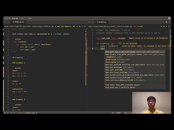Click the 'Output:' line in Example 1
The image size is (174, 130).
click(16, 81)
